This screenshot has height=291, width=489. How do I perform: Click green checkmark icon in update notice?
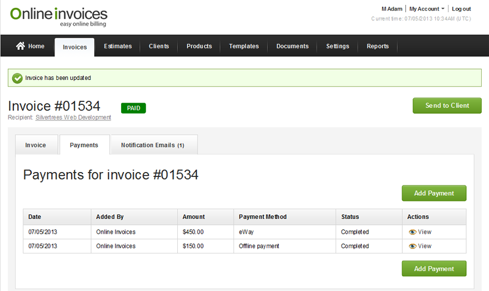pos(17,78)
